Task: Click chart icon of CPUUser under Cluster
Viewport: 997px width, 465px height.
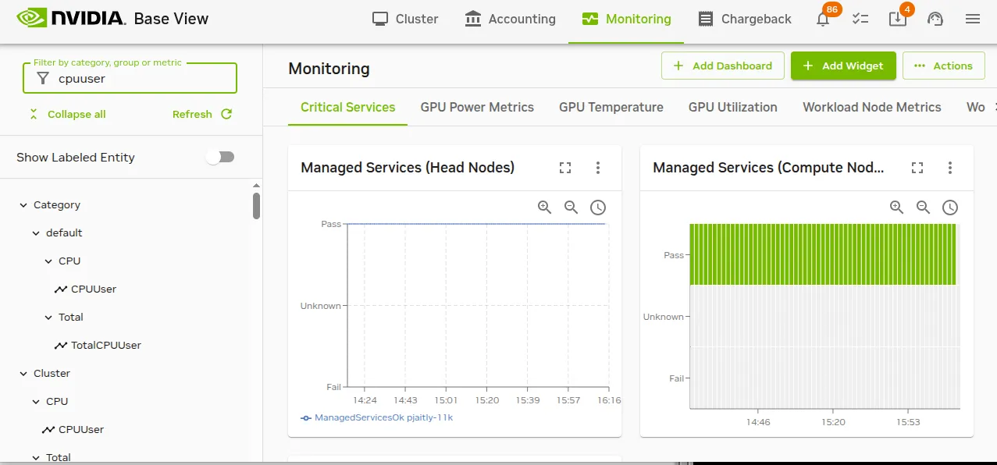Action: click(x=48, y=429)
